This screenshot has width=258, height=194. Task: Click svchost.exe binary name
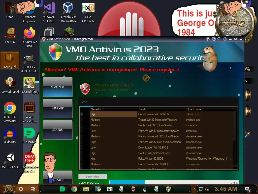coord(193,120)
